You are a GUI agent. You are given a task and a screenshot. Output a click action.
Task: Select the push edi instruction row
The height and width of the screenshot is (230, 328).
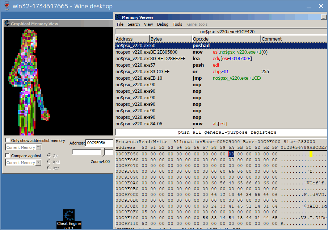pos(221,65)
